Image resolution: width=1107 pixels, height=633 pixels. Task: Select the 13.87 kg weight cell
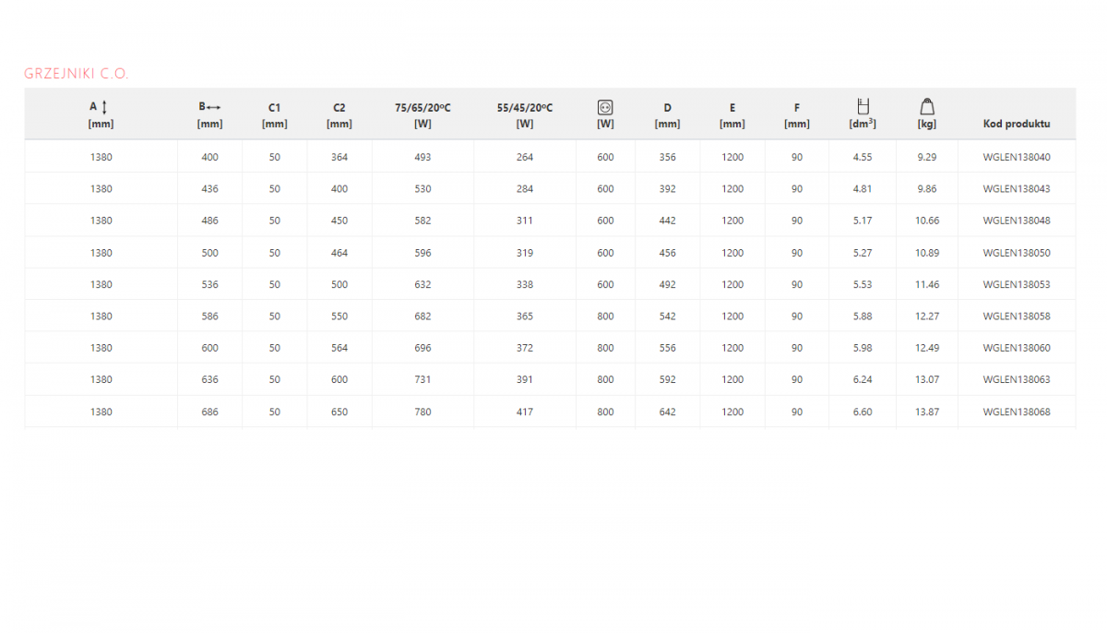pos(926,412)
